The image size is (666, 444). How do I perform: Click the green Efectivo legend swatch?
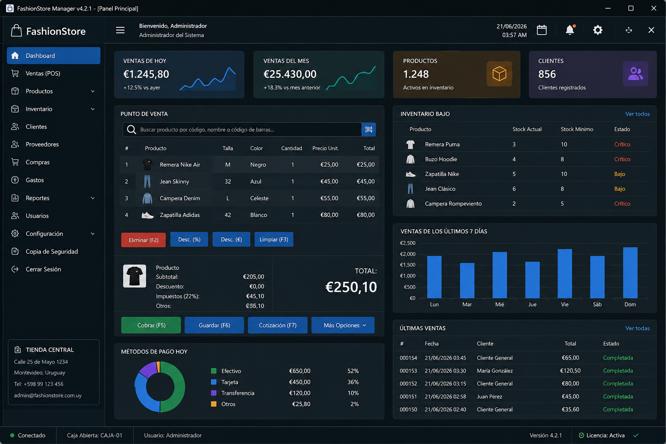[x=213, y=371]
